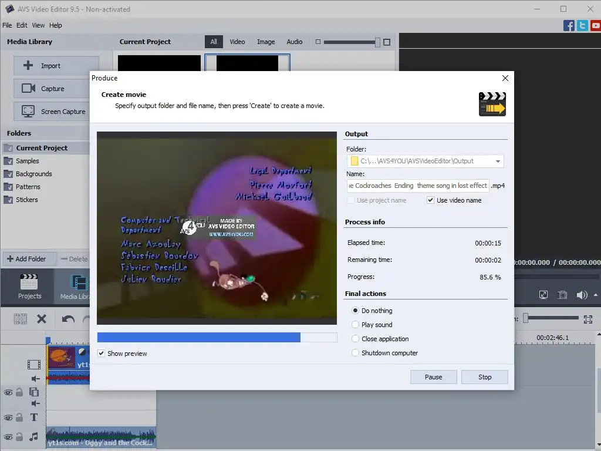Click the main video audio speaker icon
The height and width of the screenshot is (451, 601).
(x=35, y=379)
